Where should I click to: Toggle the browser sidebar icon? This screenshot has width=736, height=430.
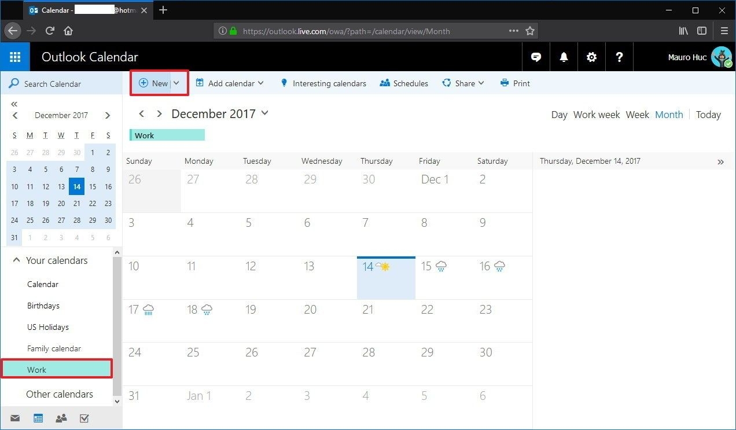pyautogui.click(x=702, y=31)
